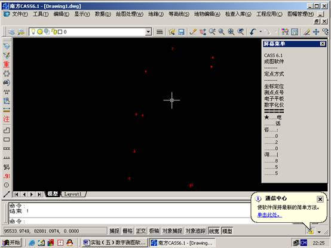This screenshot has height=248, width=331.
Task: Click the command line input field
Action: [x=129, y=221]
